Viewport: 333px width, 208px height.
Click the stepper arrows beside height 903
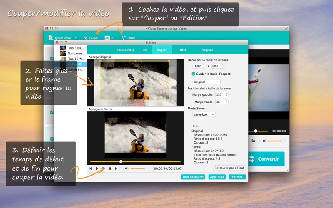tap(223, 66)
